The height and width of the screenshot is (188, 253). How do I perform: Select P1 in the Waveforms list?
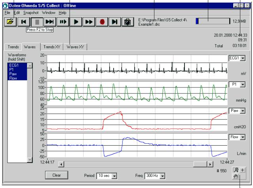click(x=17, y=70)
